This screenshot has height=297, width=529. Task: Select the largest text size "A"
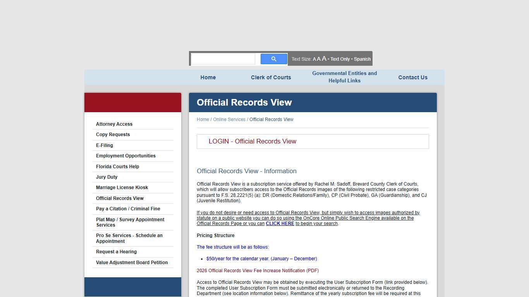pyautogui.click(x=324, y=58)
